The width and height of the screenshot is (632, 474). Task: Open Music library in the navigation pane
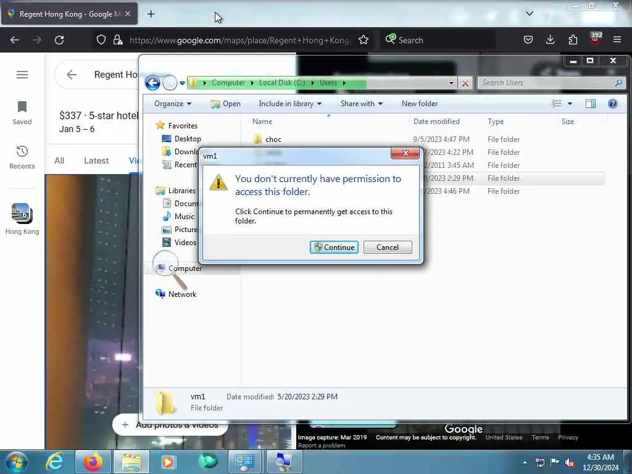[x=184, y=217]
